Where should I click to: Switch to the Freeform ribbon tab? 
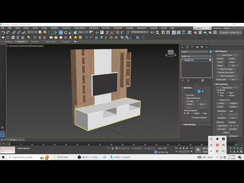(x=21, y=42)
